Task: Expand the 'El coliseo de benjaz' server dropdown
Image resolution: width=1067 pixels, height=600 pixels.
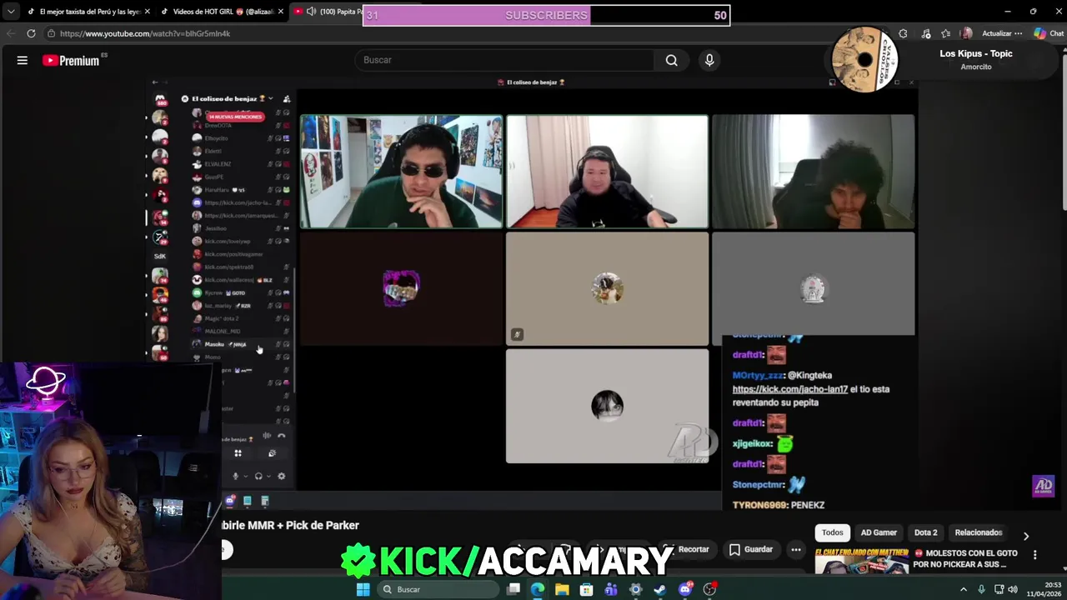Action: [270, 98]
